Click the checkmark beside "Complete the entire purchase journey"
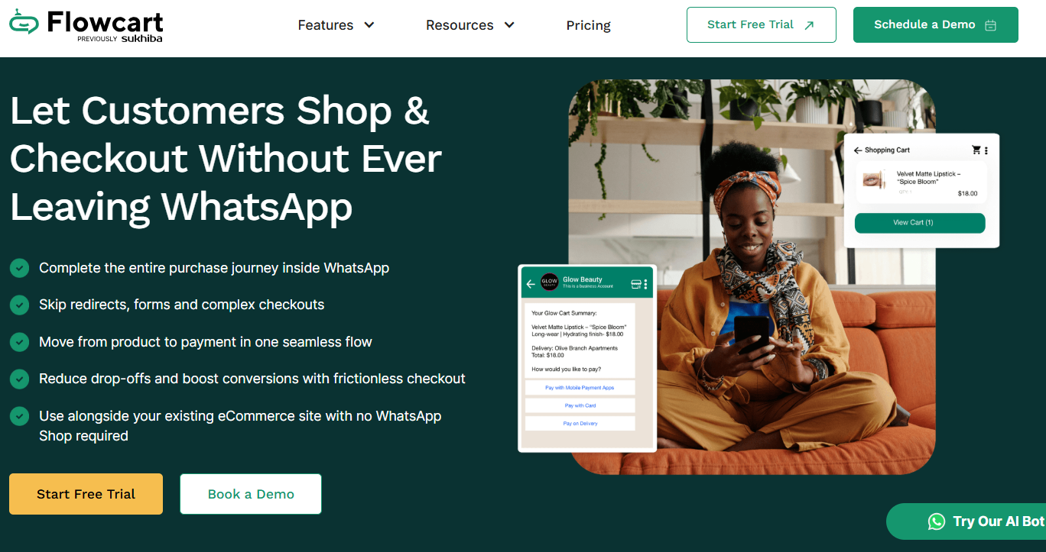Image resolution: width=1046 pixels, height=552 pixels. click(x=20, y=268)
